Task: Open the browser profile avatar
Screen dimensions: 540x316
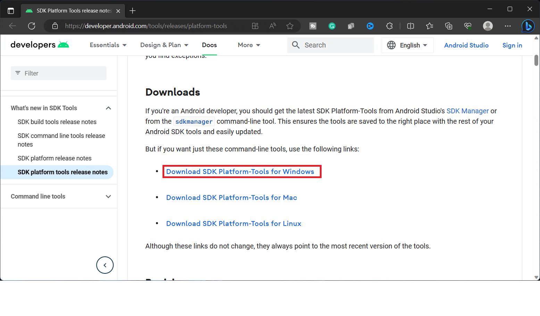Action: pos(488,26)
